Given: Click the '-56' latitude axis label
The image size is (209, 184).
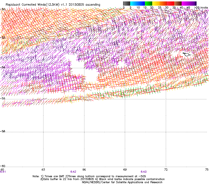Looking at the screenshot, I should coord(3,98).
